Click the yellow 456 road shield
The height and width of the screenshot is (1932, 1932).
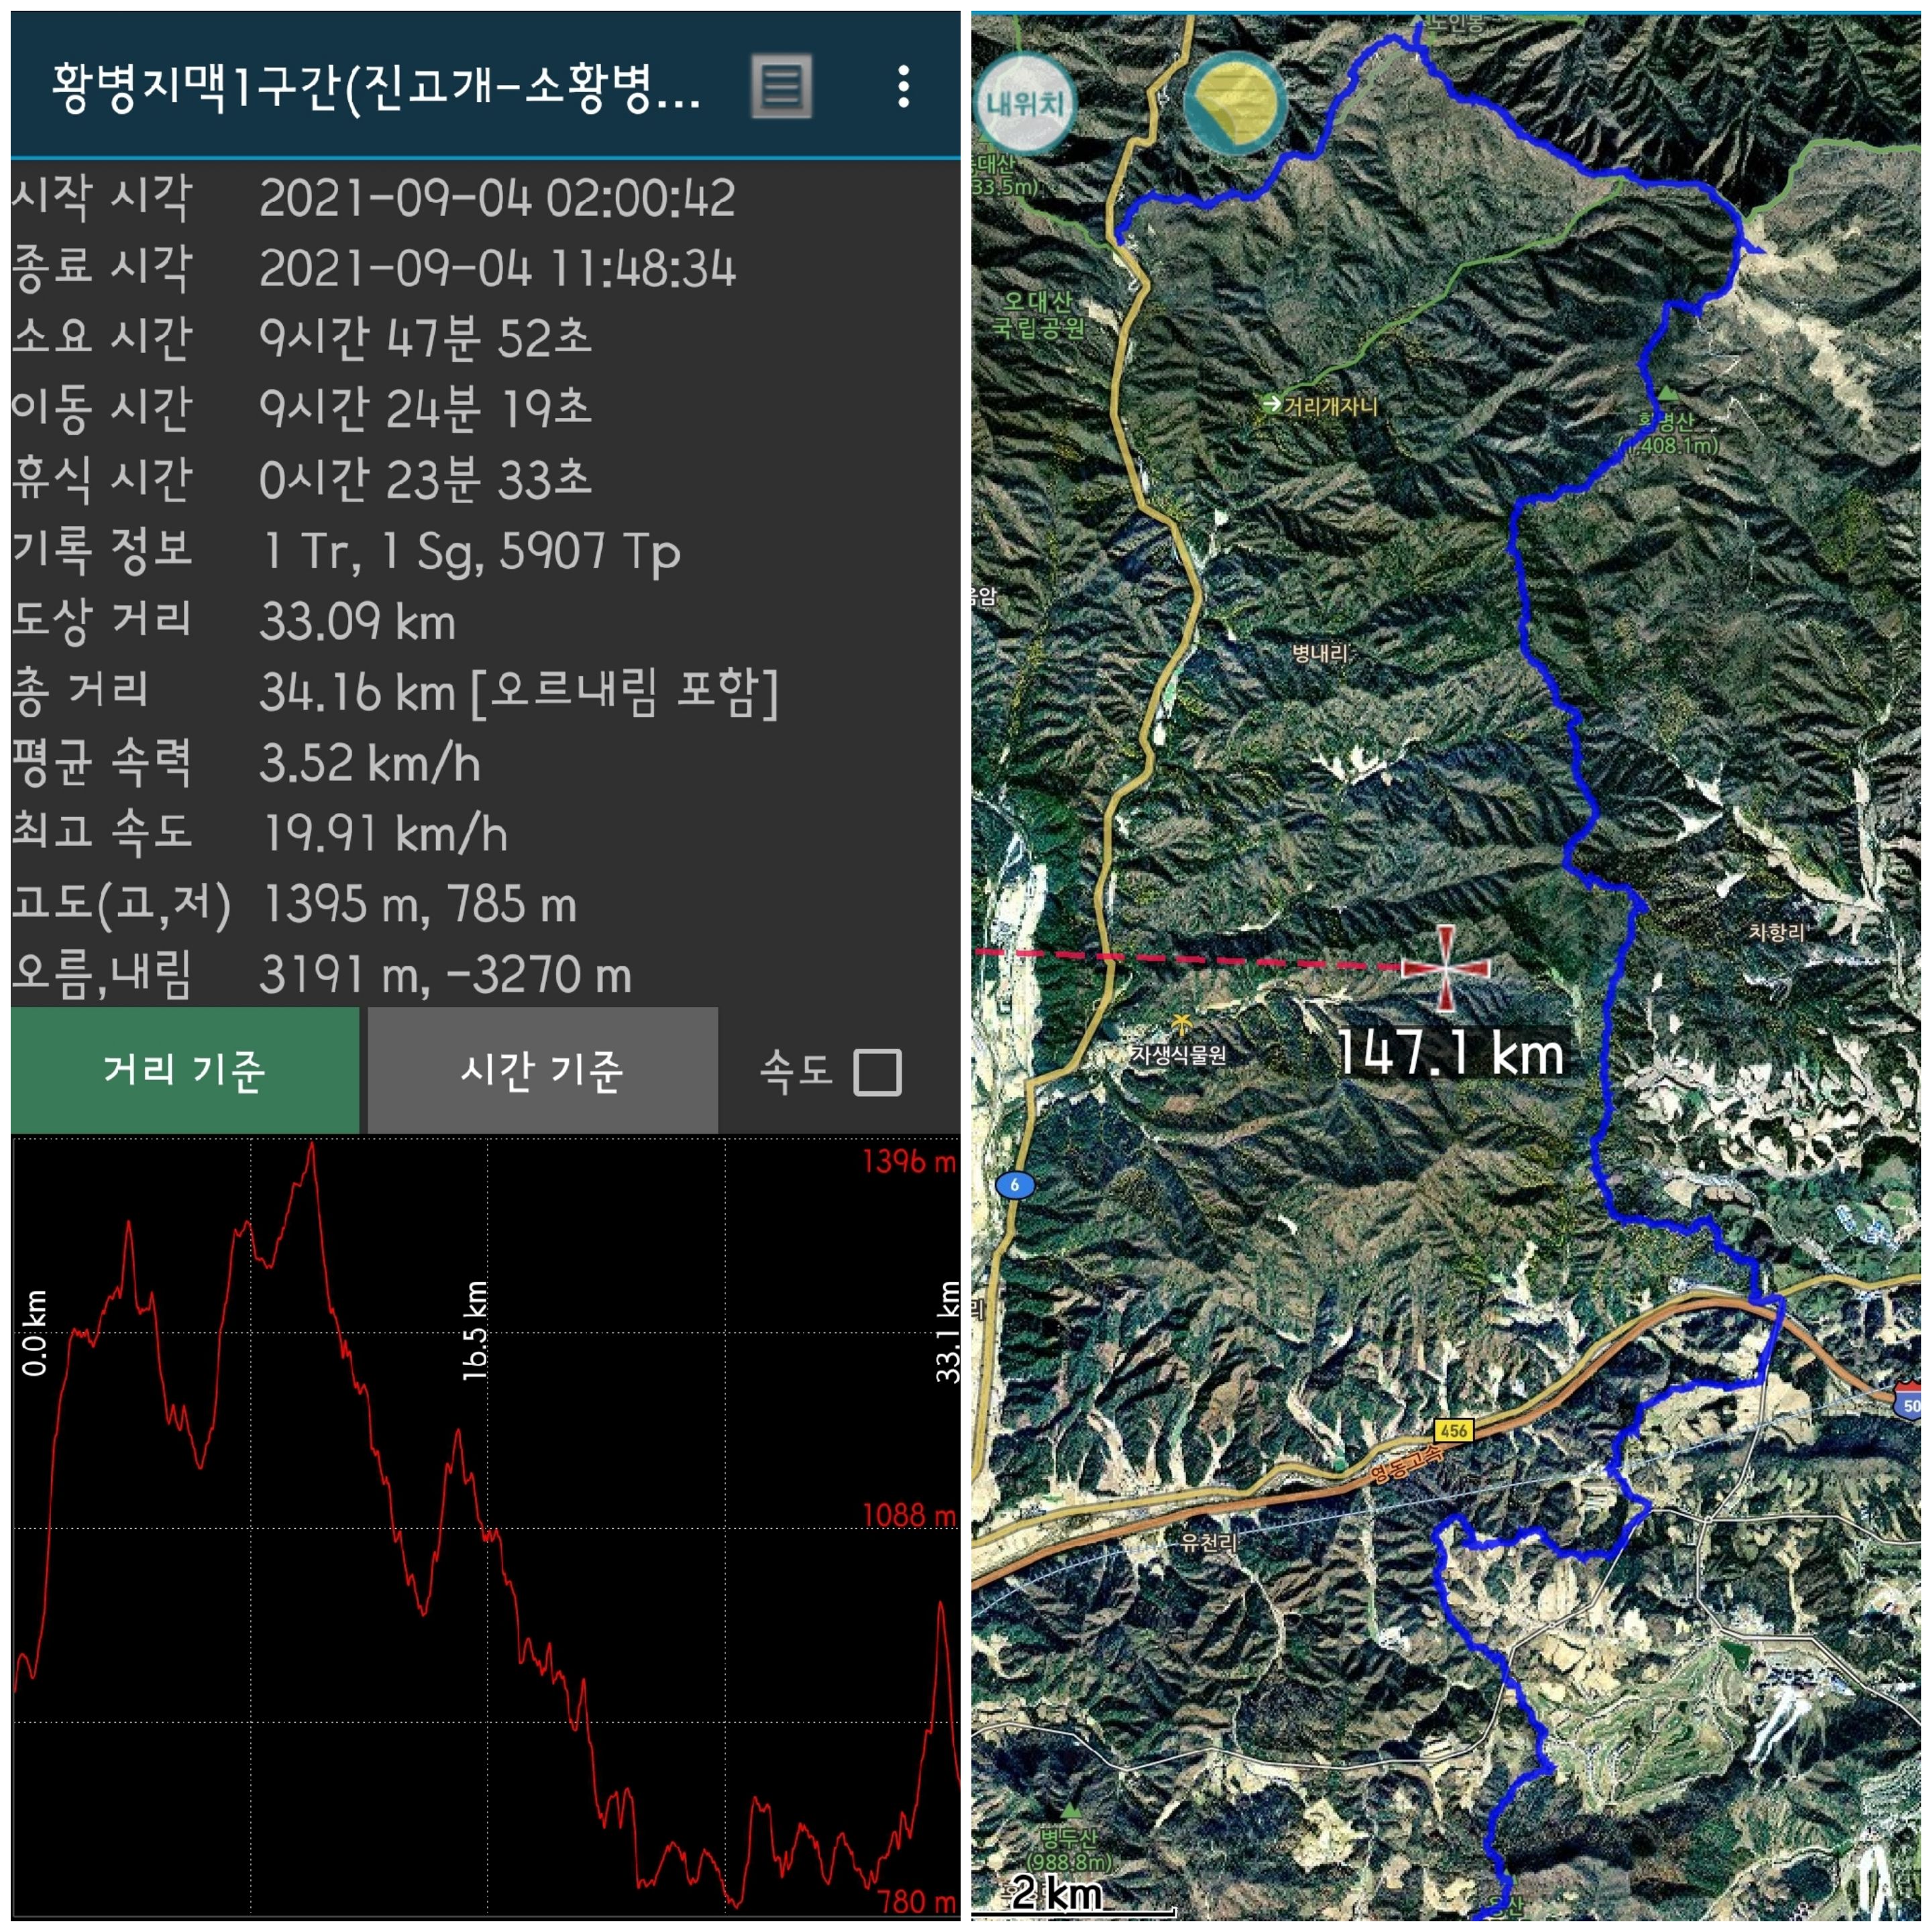click(x=1454, y=1430)
